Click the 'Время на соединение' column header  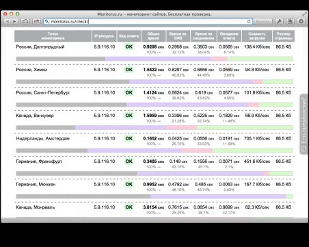pos(204,36)
